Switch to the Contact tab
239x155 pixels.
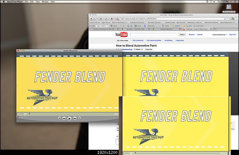pos(166,29)
